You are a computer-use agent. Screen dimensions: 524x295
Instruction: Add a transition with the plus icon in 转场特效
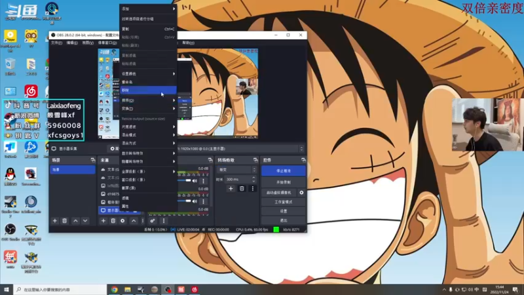(x=231, y=189)
